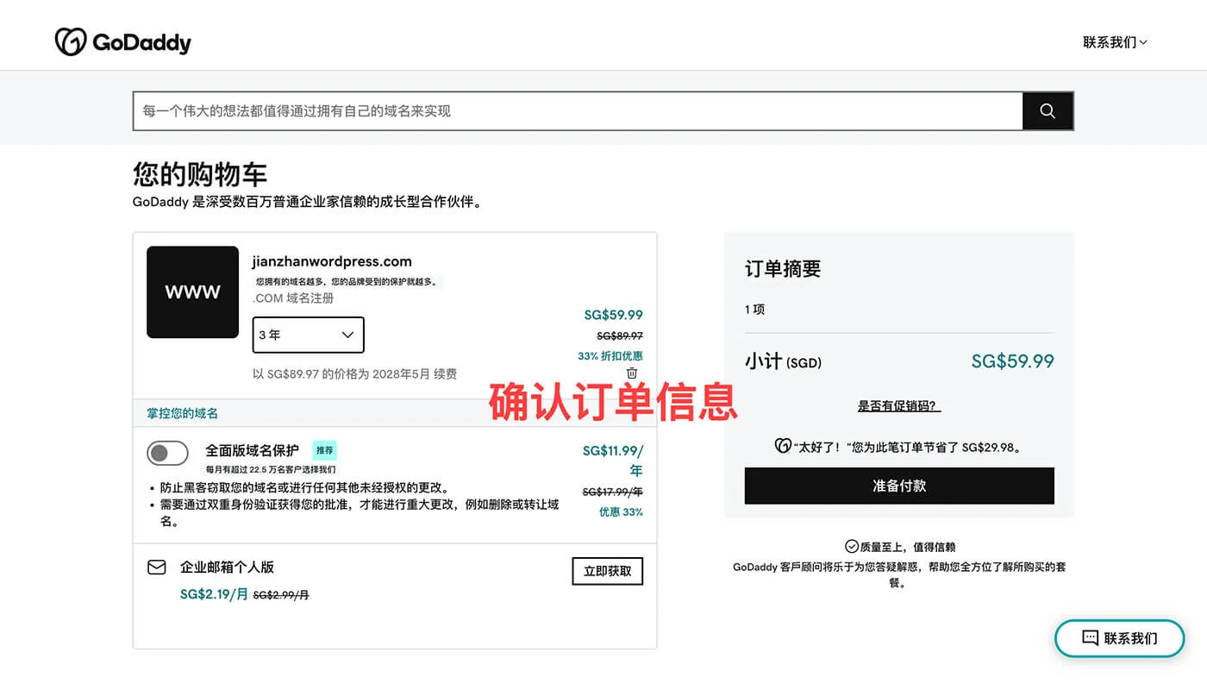The width and height of the screenshot is (1207, 690).
Task: Expand the 联系我们 chevron in top navigation
Action: tap(1142, 41)
